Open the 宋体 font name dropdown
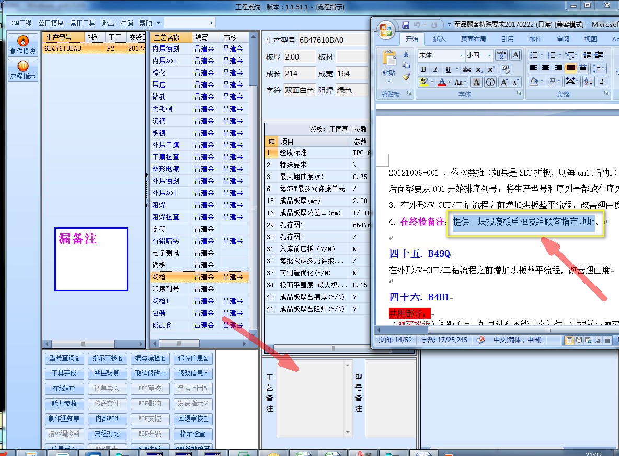 coord(461,55)
